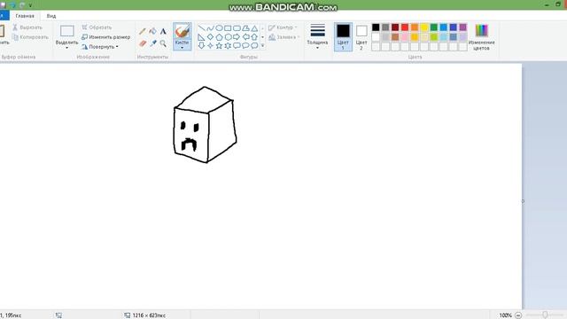The image size is (567, 319).
Task: Choose the Five-point star shape
Action: 219,45
